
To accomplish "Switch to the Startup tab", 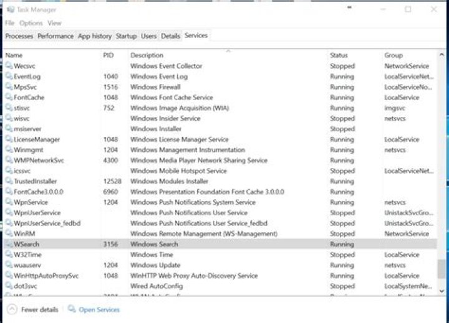I will click(126, 36).
